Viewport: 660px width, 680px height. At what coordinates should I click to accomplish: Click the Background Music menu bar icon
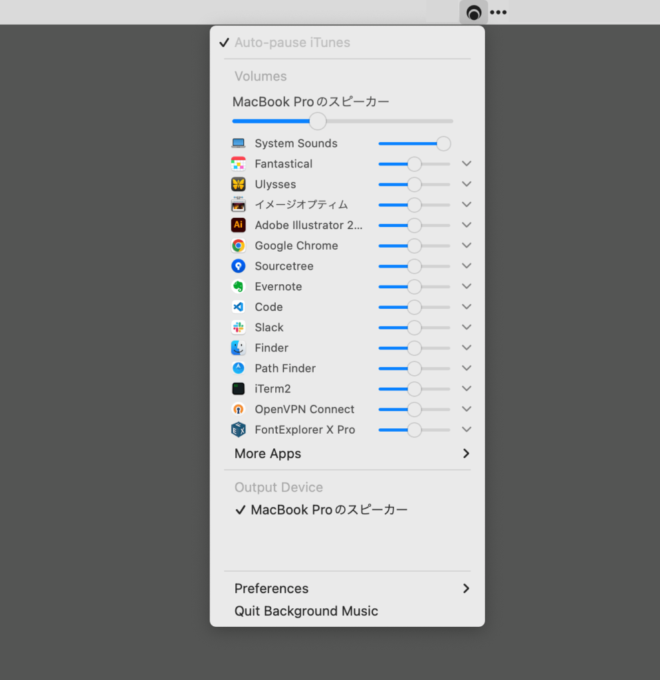tap(473, 11)
